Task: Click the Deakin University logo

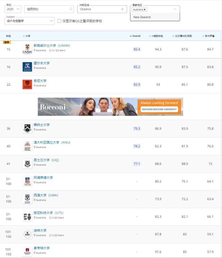Action: (x=27, y=234)
